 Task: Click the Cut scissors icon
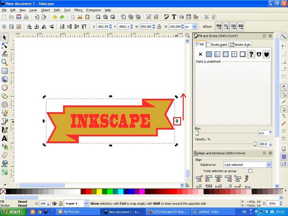(x=80, y=17)
